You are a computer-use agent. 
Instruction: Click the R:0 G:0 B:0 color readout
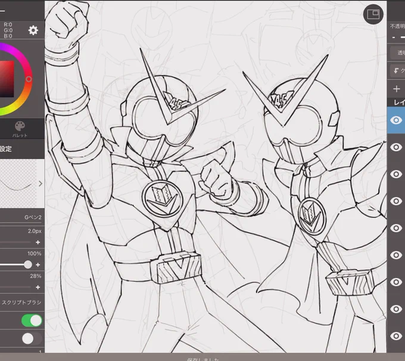tap(8, 30)
